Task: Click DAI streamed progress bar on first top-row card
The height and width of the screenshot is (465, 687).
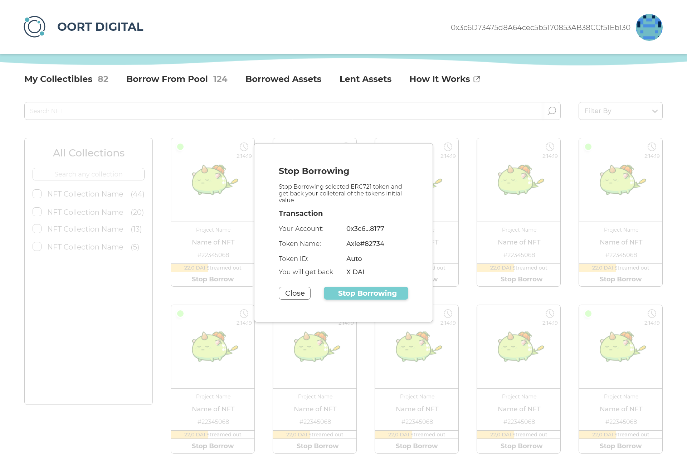Action: click(x=213, y=268)
